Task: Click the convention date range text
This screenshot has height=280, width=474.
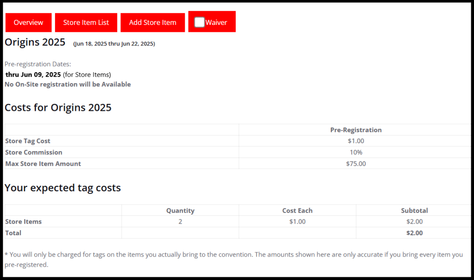Action: [114, 44]
